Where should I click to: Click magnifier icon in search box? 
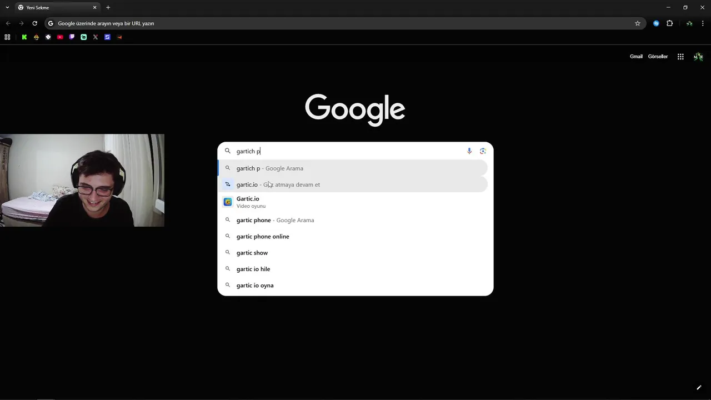pos(227,151)
